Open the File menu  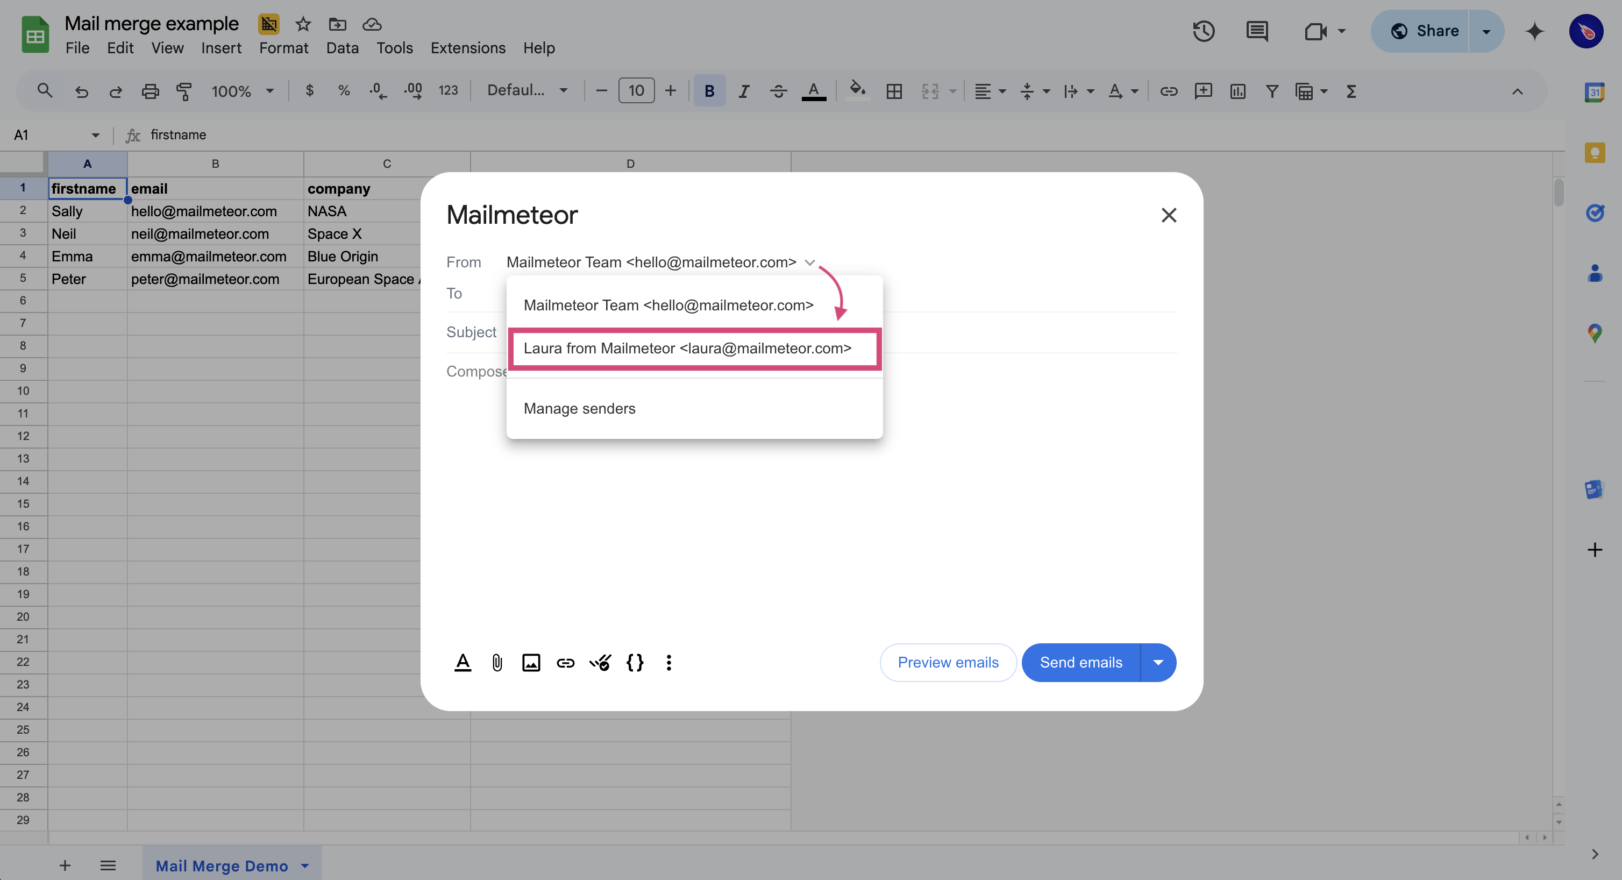(77, 48)
